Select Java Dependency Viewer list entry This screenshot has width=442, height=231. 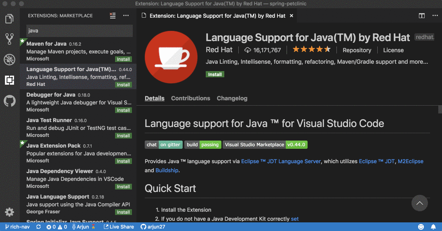click(78, 178)
